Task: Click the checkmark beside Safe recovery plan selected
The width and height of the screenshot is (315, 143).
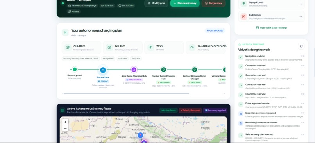Action: pos(241,135)
